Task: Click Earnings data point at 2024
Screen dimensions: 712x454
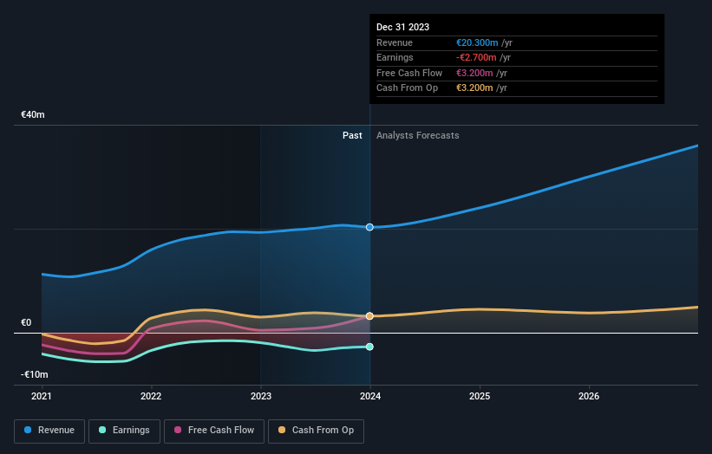Action: coord(369,347)
